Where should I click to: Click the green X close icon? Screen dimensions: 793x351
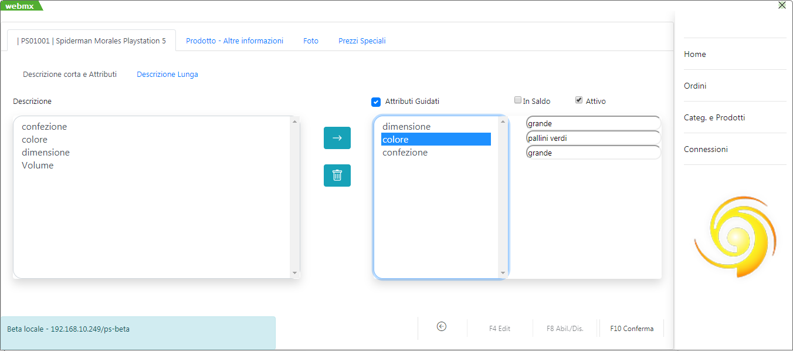(782, 5)
